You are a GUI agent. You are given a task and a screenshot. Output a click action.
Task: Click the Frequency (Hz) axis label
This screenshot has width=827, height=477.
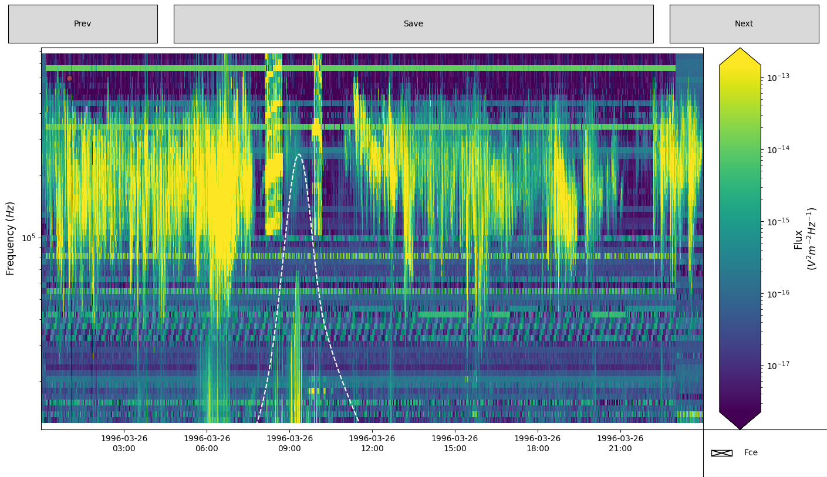tap(10, 238)
